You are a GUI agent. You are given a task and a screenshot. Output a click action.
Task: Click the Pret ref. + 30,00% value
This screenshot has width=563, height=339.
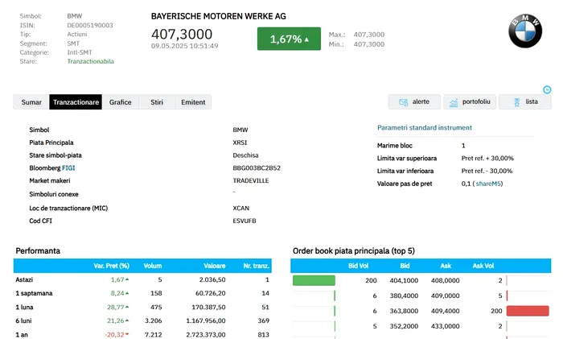487,158
